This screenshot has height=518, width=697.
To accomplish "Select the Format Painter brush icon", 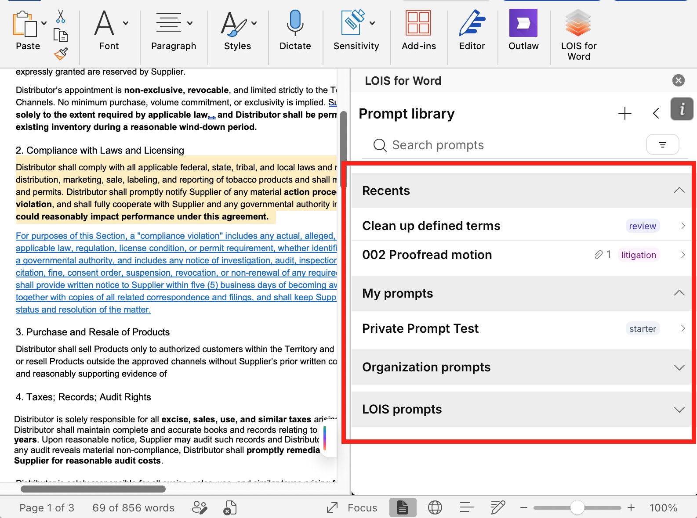I will pyautogui.click(x=61, y=54).
